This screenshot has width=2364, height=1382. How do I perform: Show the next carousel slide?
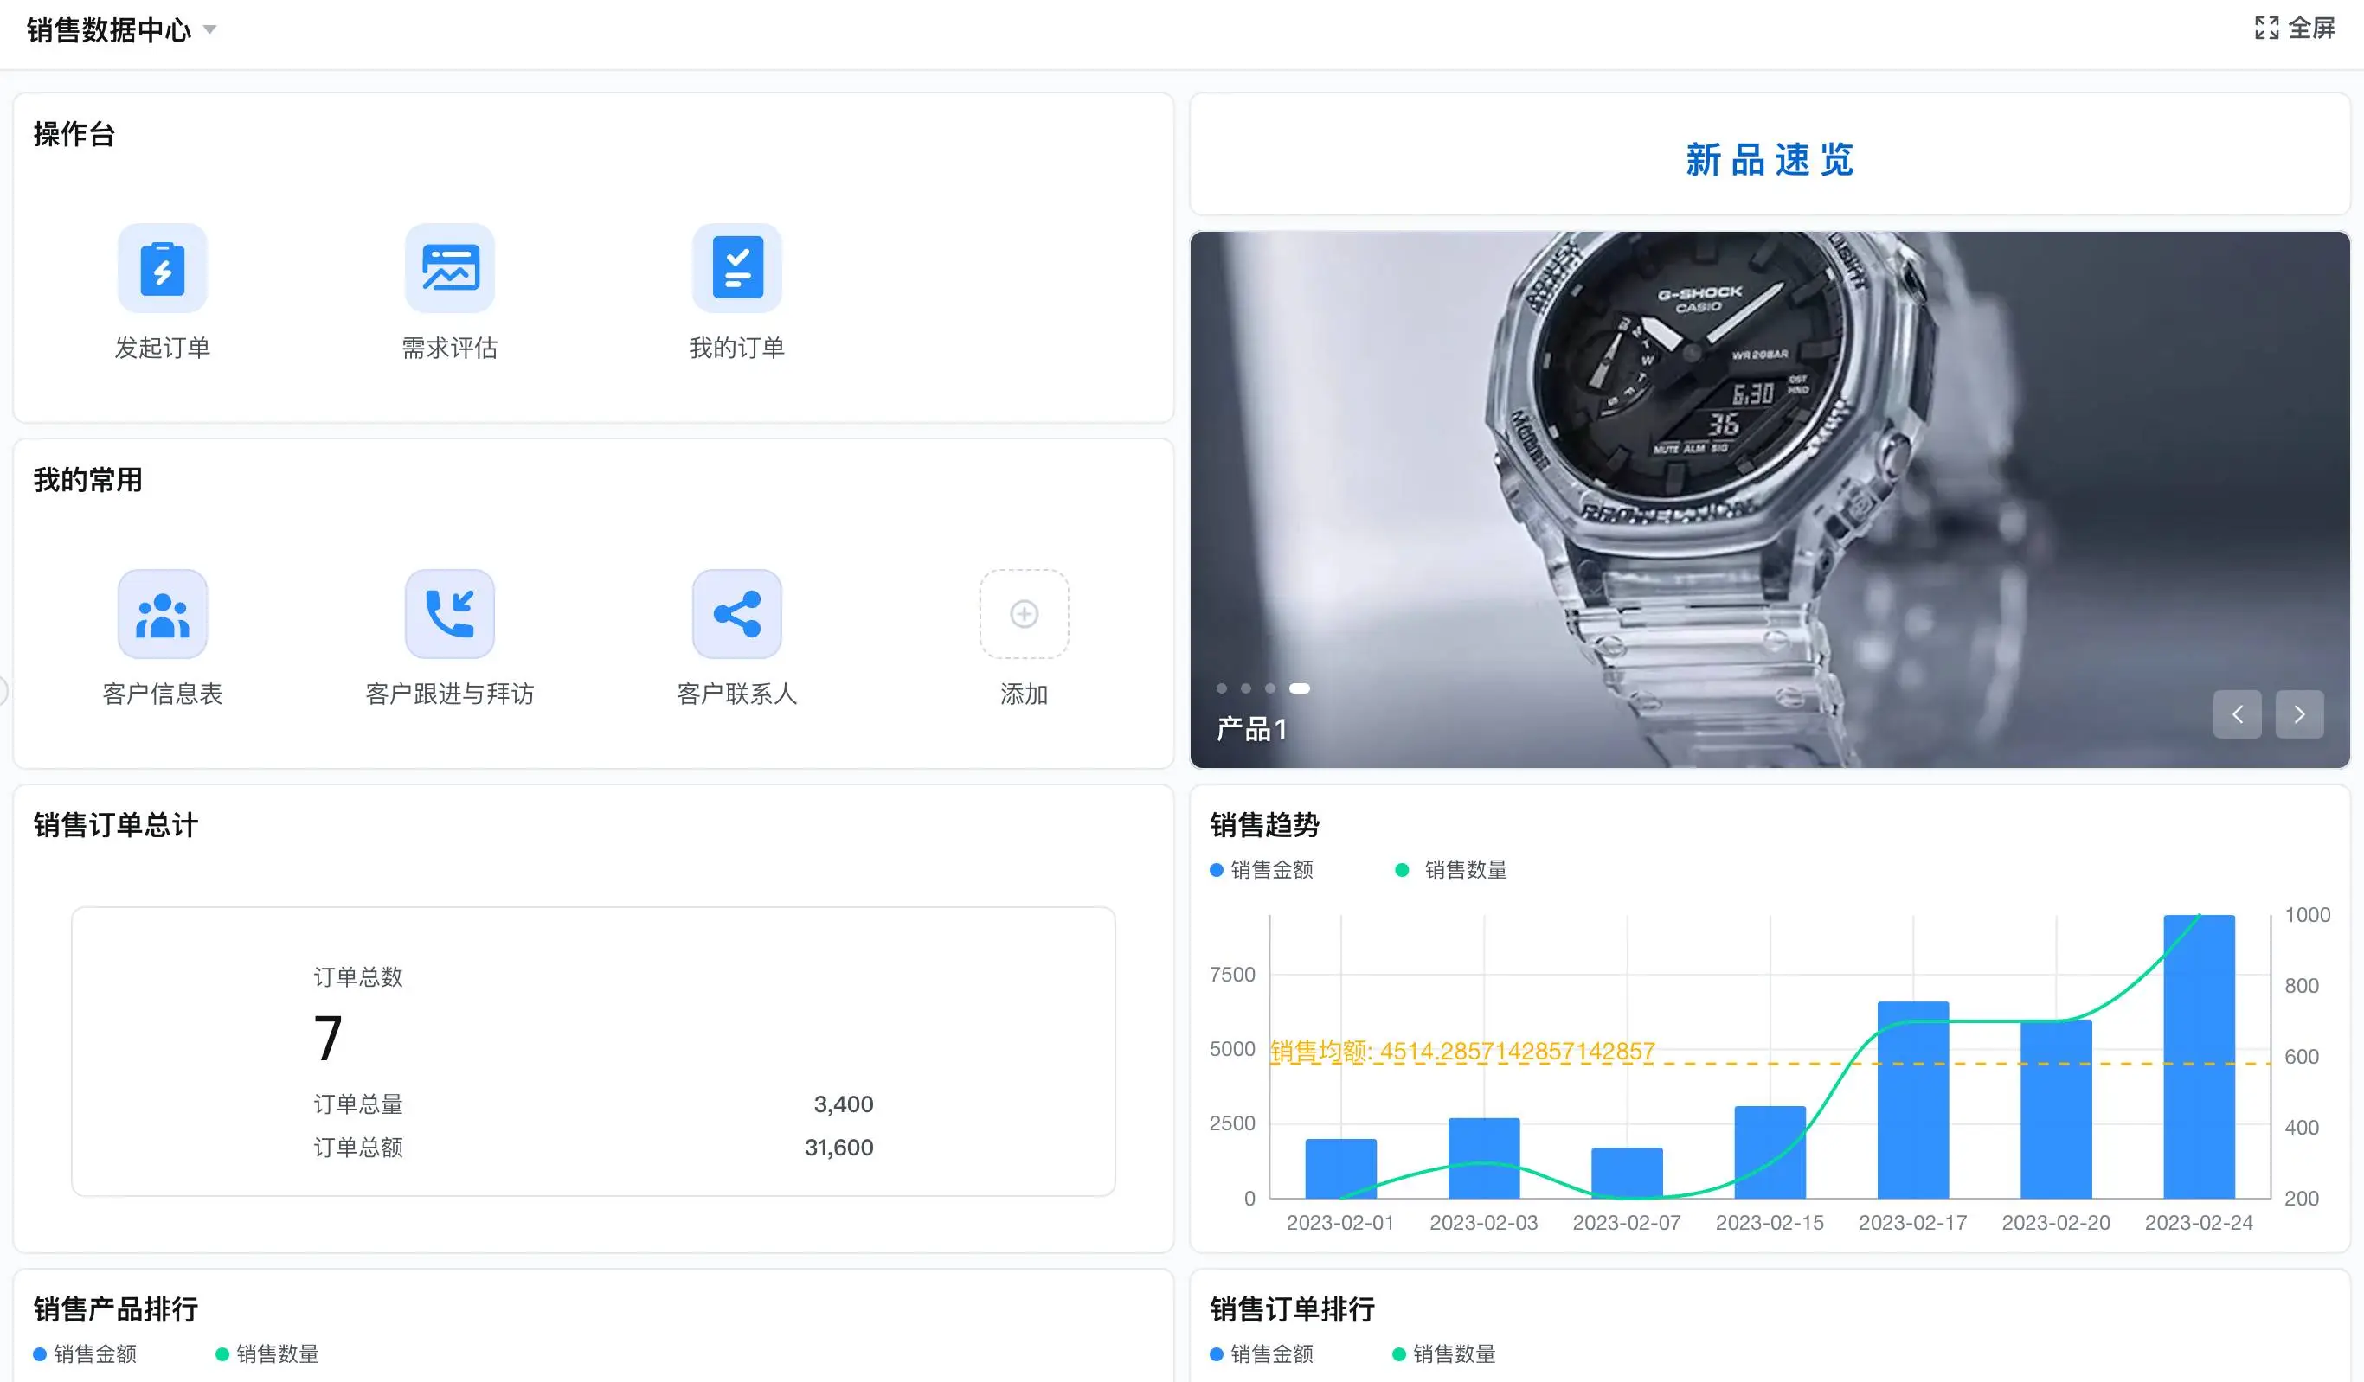click(x=2299, y=714)
